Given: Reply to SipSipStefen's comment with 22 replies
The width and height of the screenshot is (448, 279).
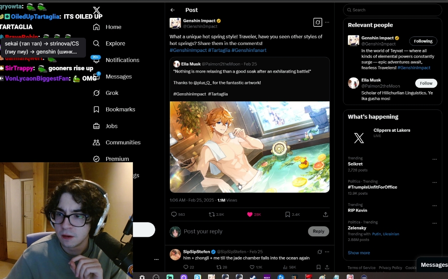Looking at the screenshot, I should (x=186, y=267).
